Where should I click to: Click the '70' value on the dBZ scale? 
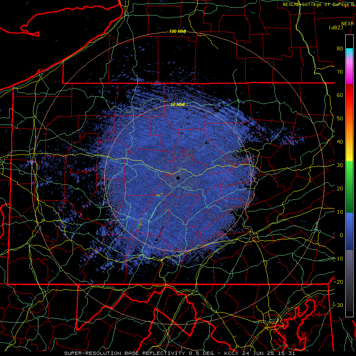click(x=340, y=72)
